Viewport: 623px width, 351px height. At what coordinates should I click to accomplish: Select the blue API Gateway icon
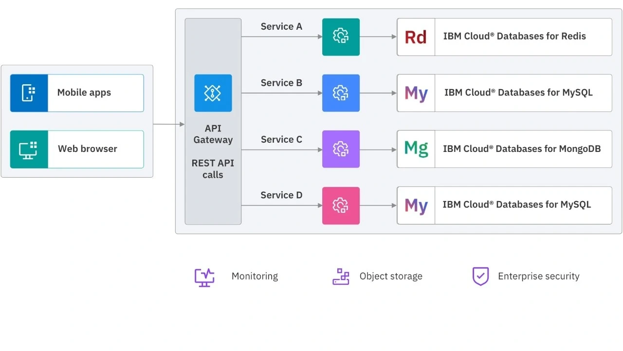tap(213, 93)
